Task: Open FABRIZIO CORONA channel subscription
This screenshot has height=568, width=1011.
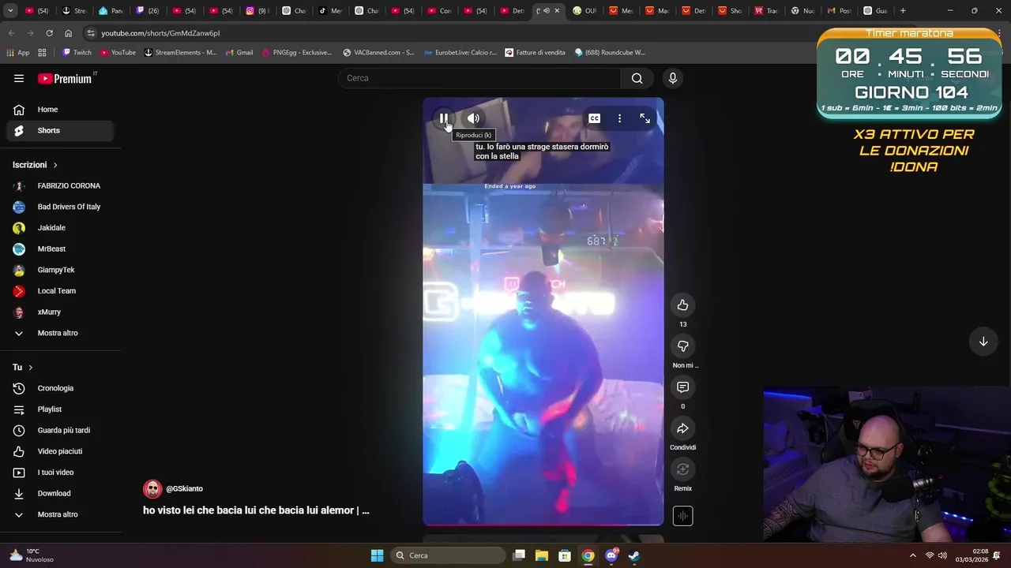Action: [x=60, y=186]
